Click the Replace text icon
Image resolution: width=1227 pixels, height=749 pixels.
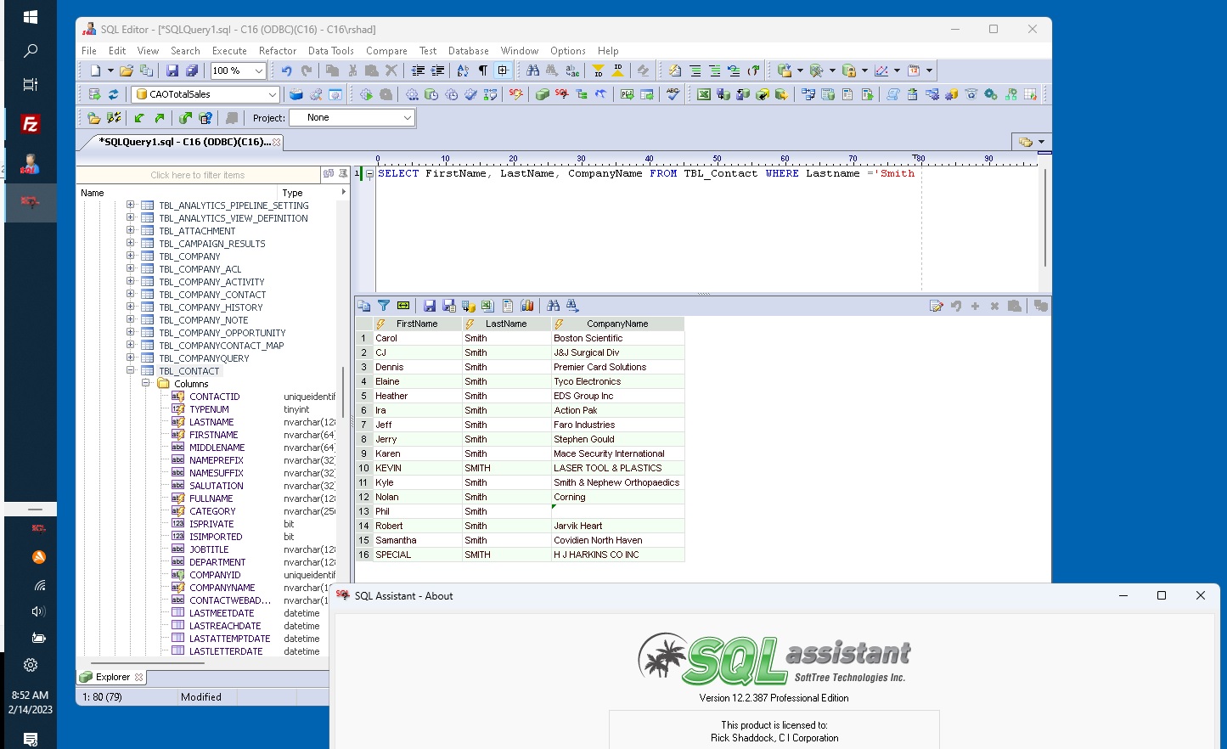click(572, 70)
